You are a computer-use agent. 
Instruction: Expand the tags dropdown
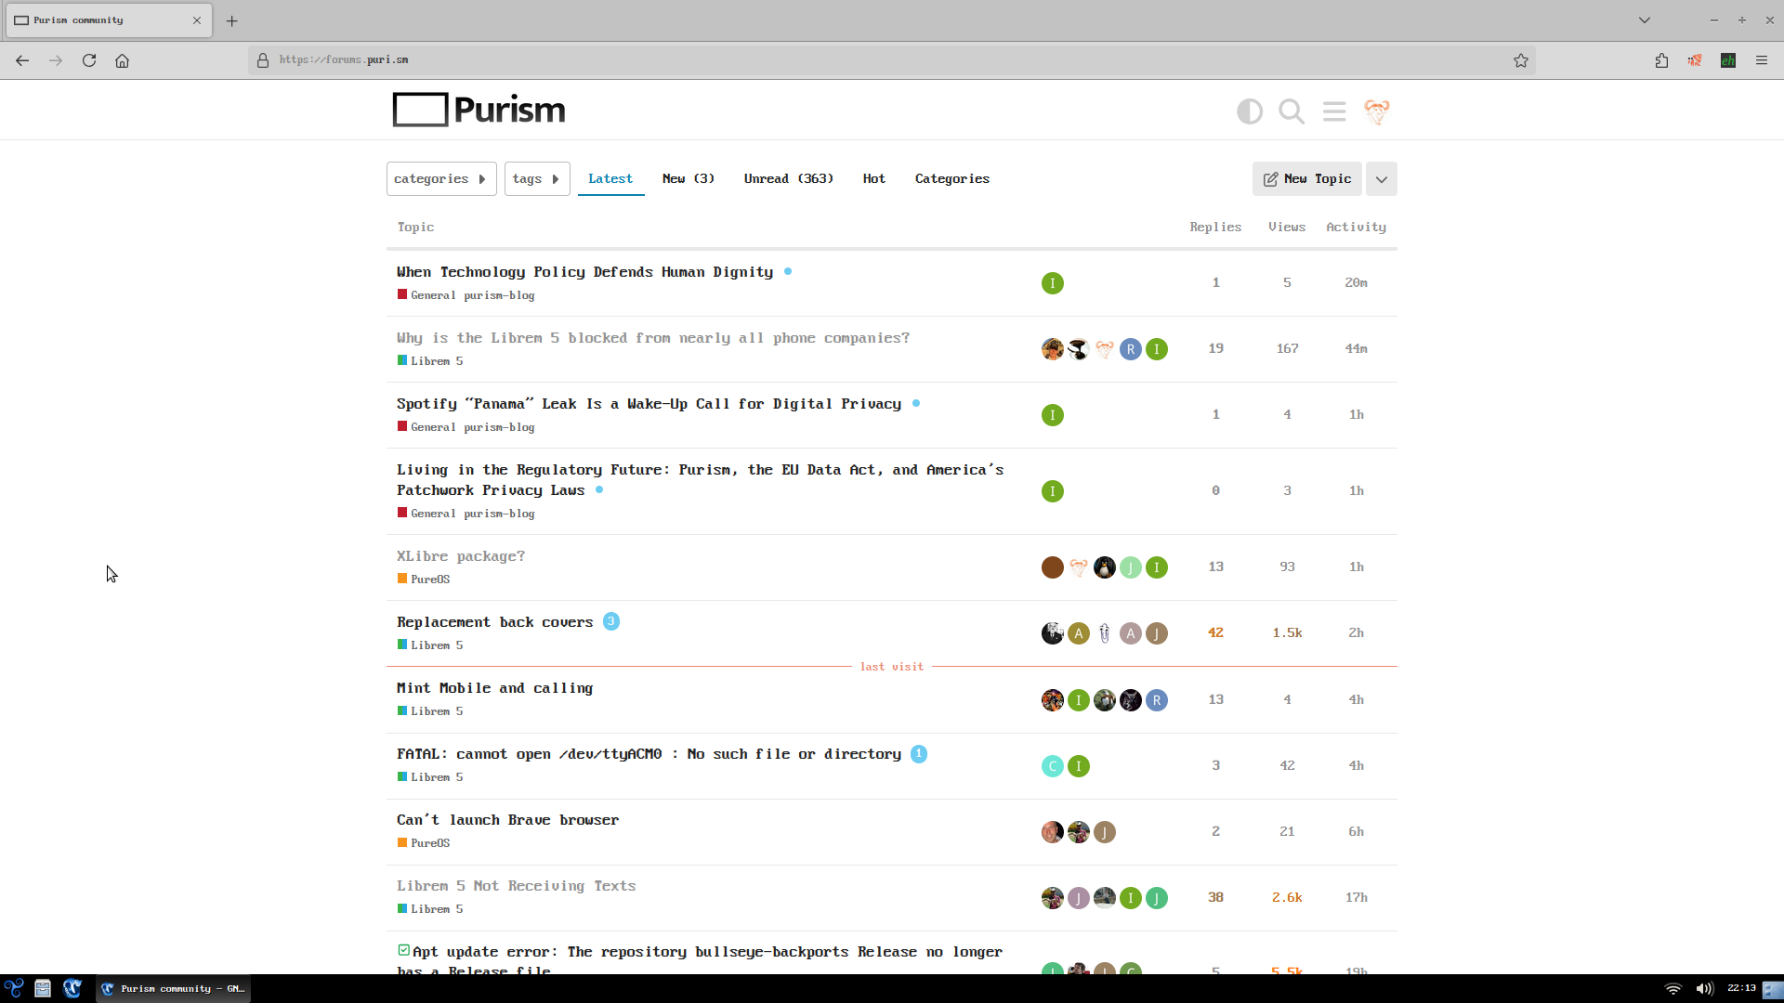pos(536,178)
